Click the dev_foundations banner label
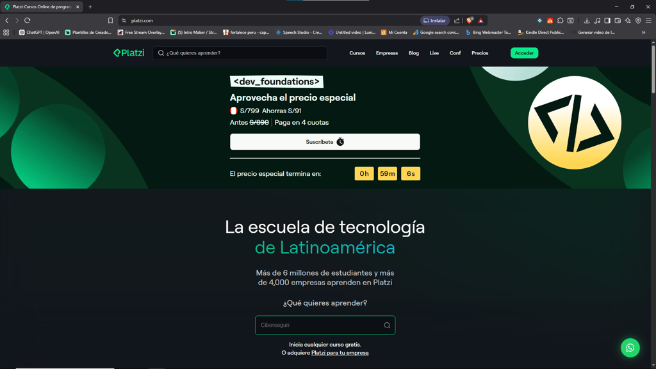656x369 pixels. tap(277, 82)
